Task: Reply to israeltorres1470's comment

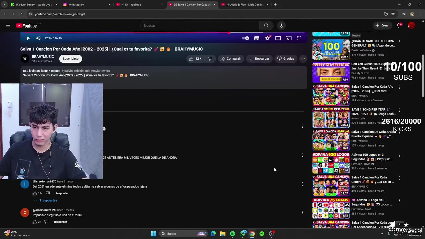Action: click(62, 193)
